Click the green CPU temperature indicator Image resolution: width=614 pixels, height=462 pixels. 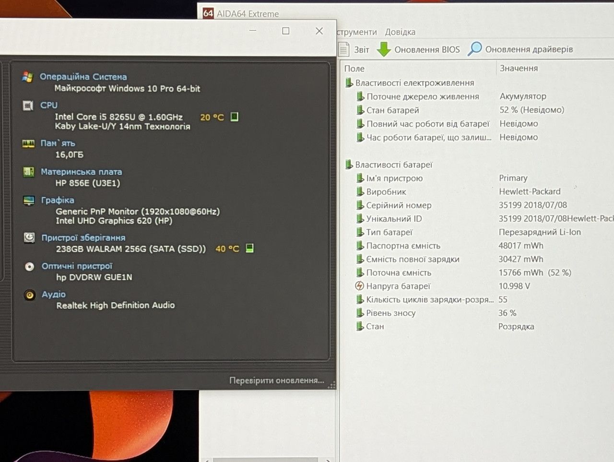235,117
